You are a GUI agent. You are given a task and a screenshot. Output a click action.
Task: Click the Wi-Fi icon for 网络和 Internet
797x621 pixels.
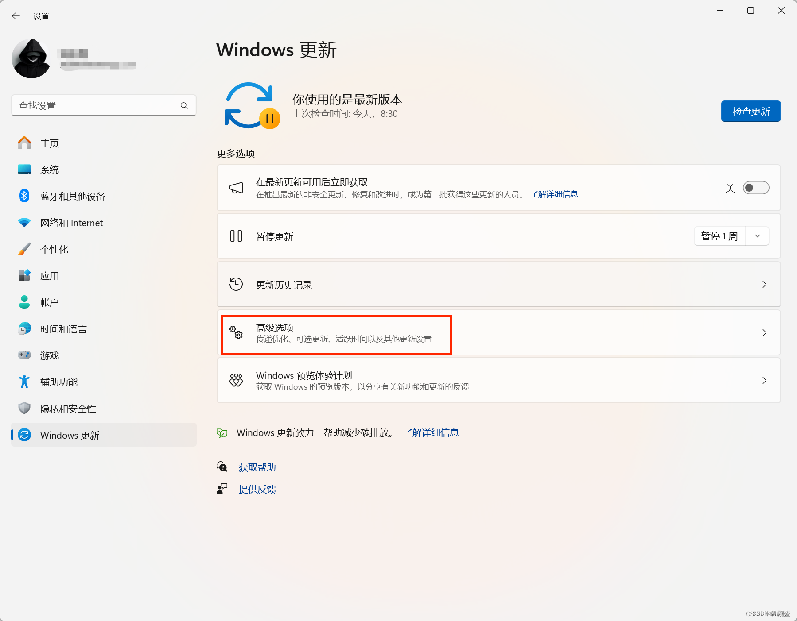(x=24, y=222)
